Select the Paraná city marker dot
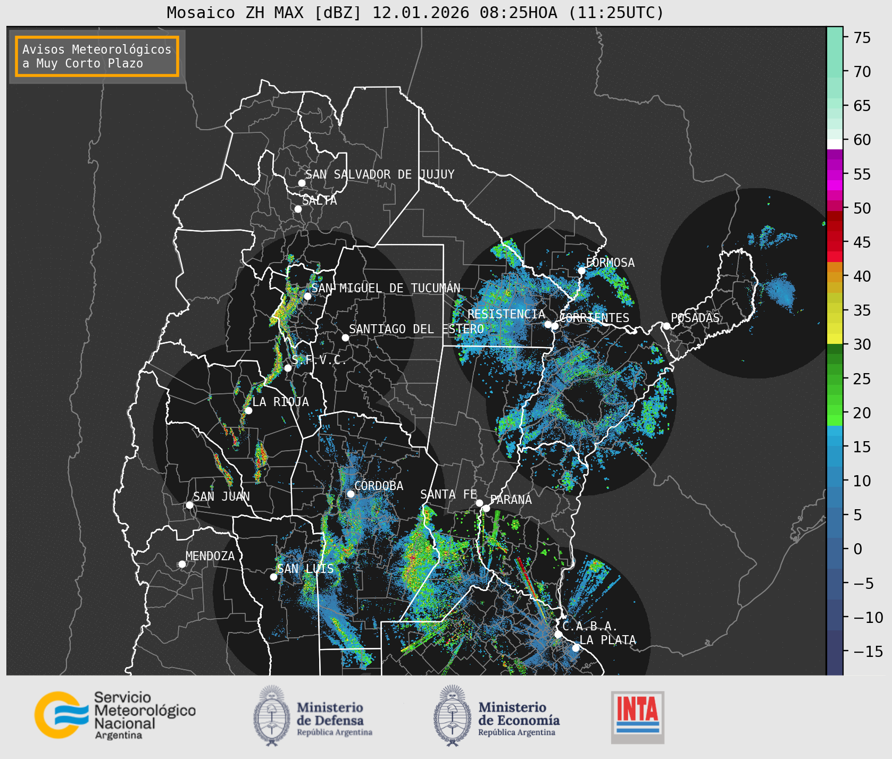The height and width of the screenshot is (759, 892). coord(486,508)
